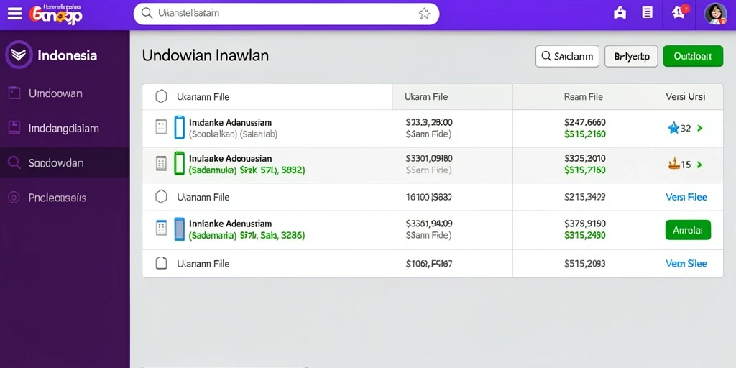Click the star icon in search bar
The height and width of the screenshot is (368, 736).
point(424,14)
